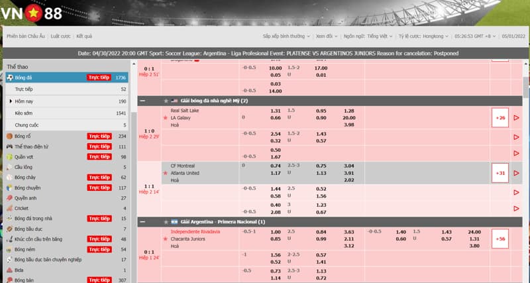Open the Ngôn ngữ Tiếng Việt dropdown

point(368,36)
